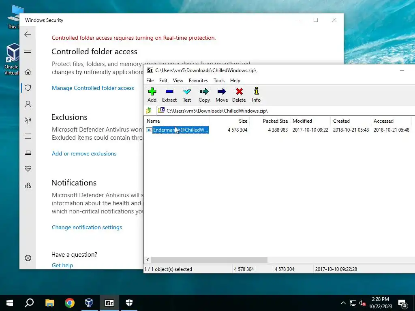Sort by Created column header

click(x=351, y=121)
